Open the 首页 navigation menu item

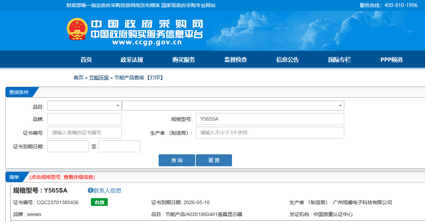coord(86,60)
